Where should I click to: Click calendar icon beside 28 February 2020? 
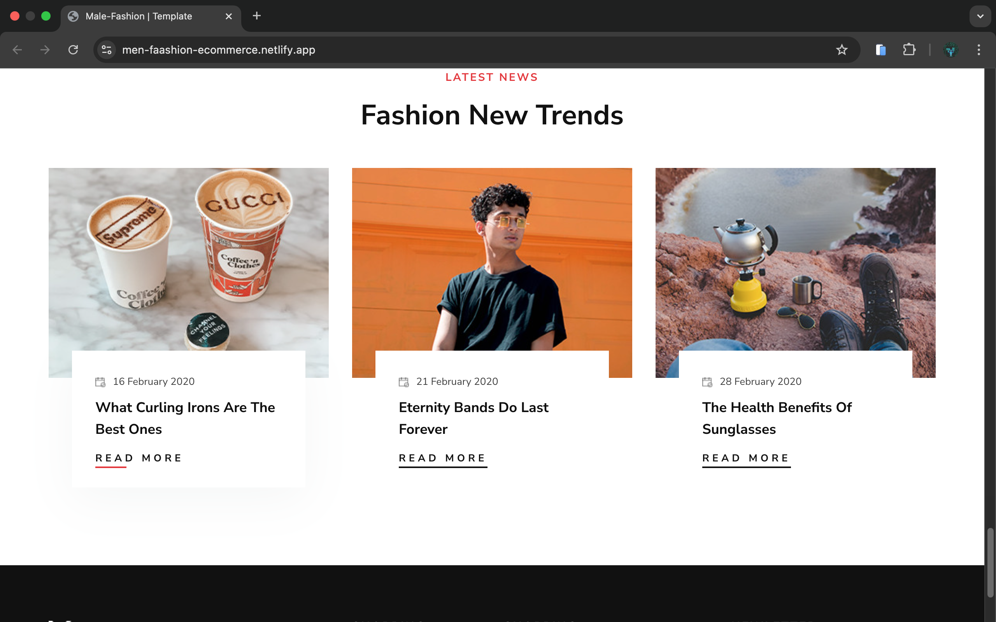(x=707, y=382)
